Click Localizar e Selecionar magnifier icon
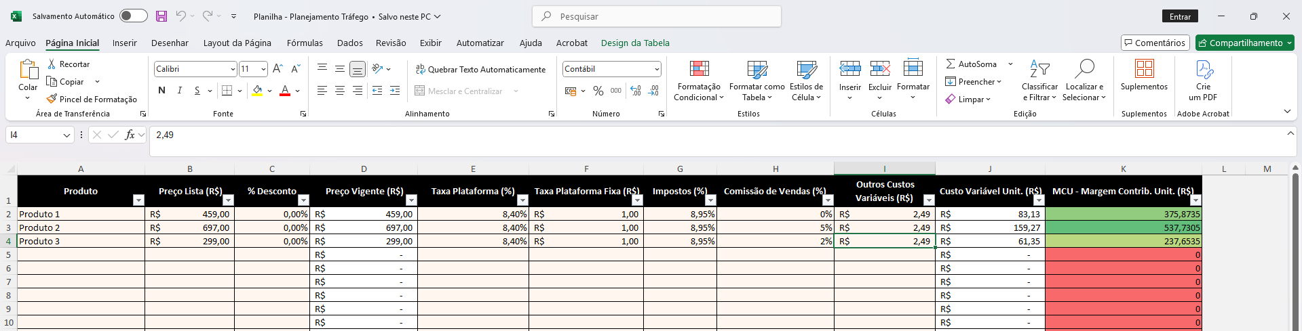Viewport: 1302px width, 331px height. click(x=1084, y=69)
